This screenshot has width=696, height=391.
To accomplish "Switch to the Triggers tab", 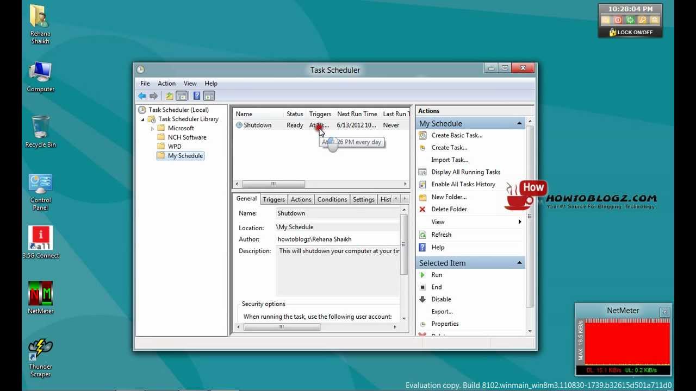I will 274,199.
